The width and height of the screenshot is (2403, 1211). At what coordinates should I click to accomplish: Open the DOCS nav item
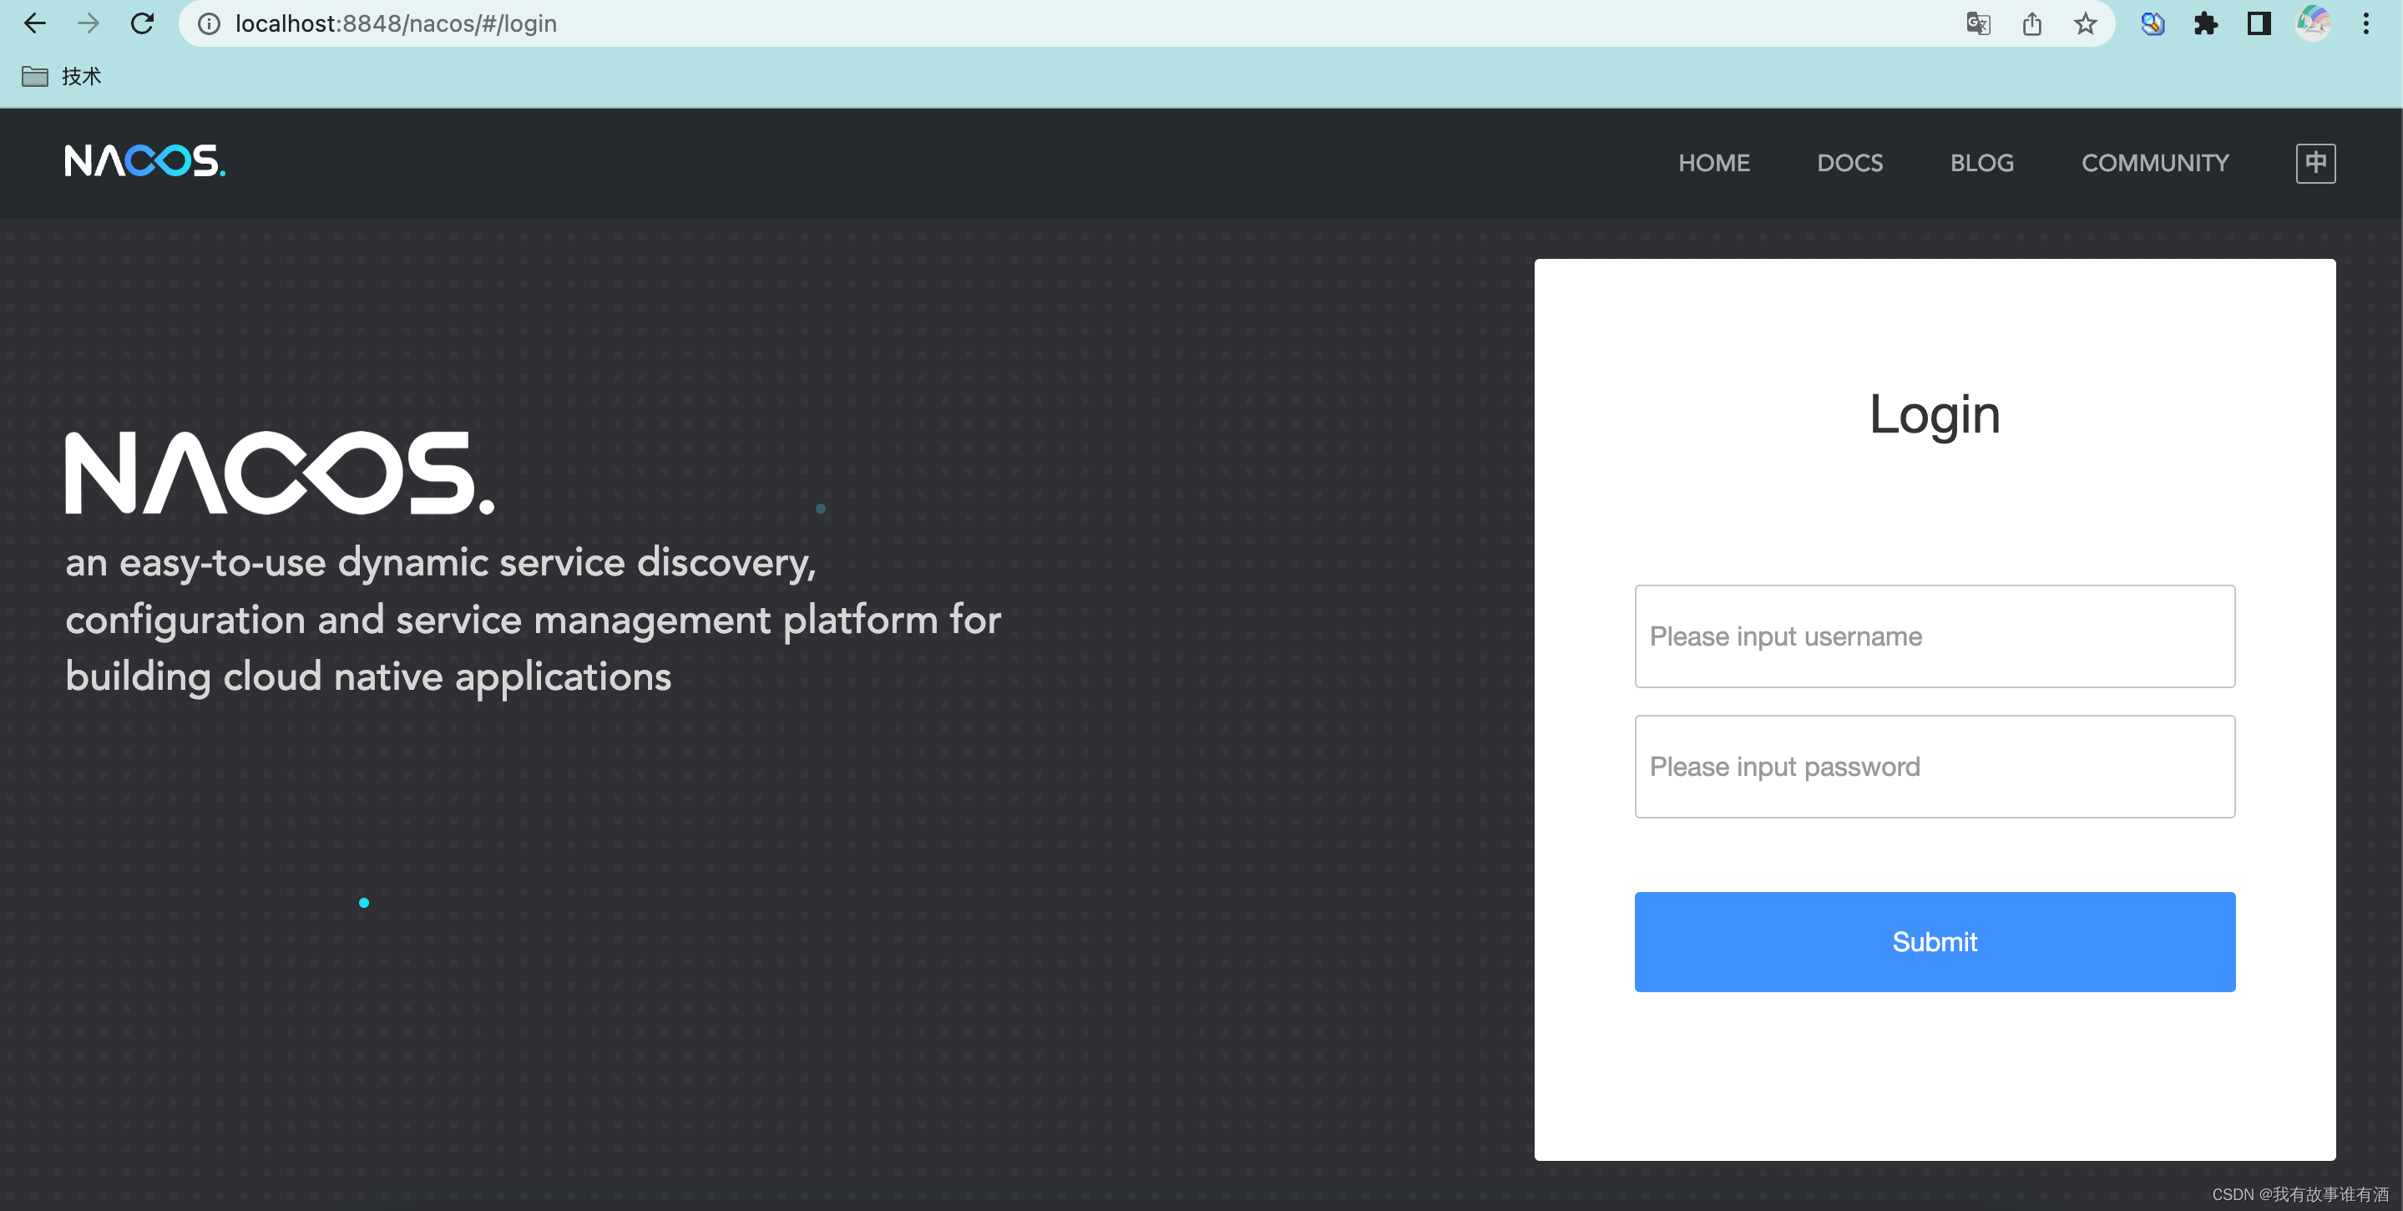point(1849,163)
